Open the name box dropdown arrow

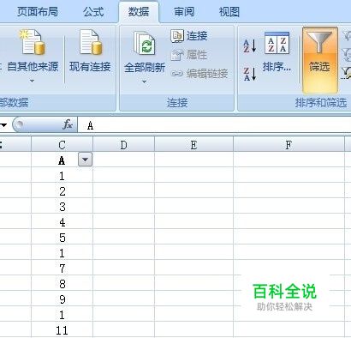click(x=3, y=125)
